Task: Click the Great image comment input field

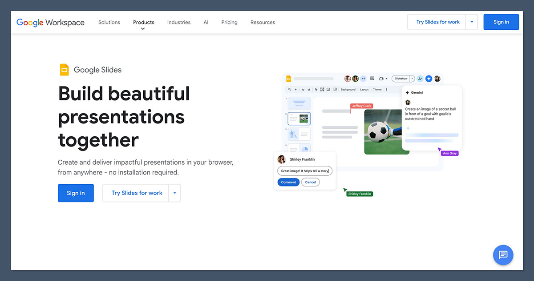Action: click(x=305, y=171)
